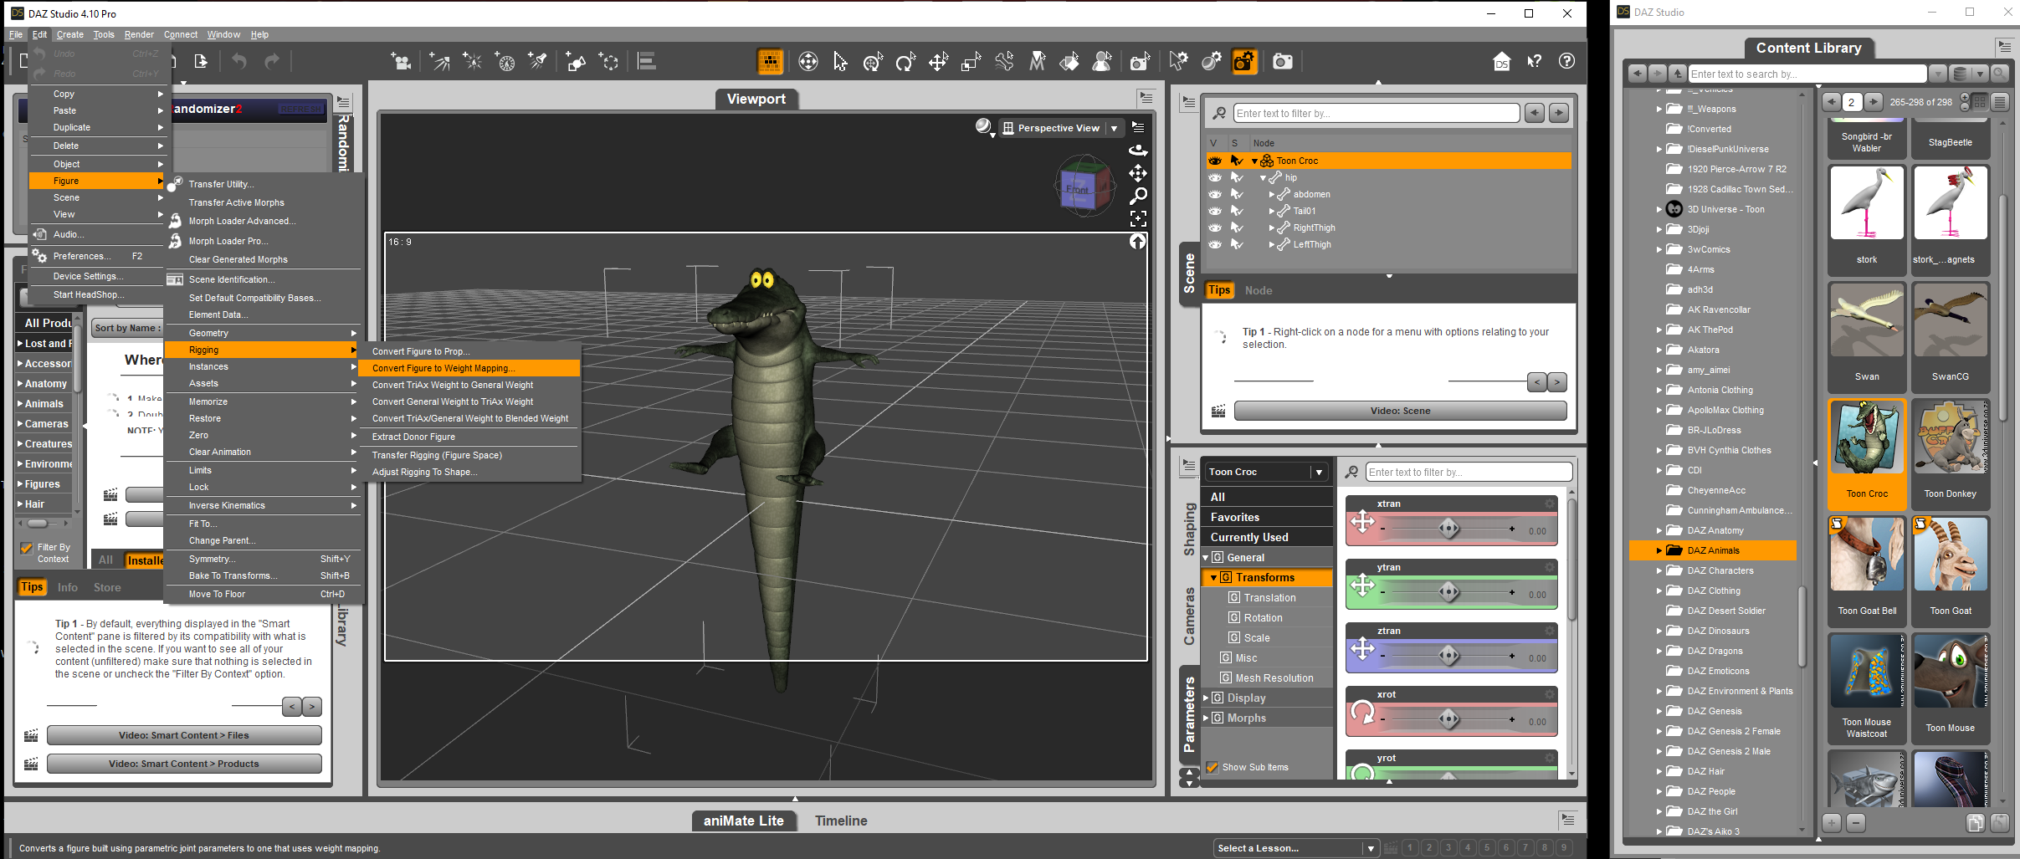Click the viewport orbit rotate icon
This screenshot has width=2020, height=859.
click(x=1138, y=151)
